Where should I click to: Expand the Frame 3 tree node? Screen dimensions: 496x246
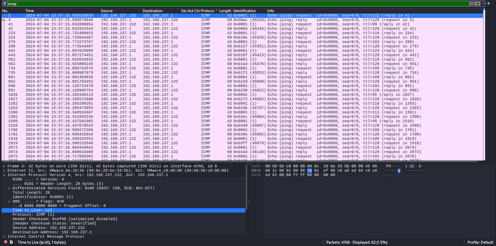pos(4,166)
